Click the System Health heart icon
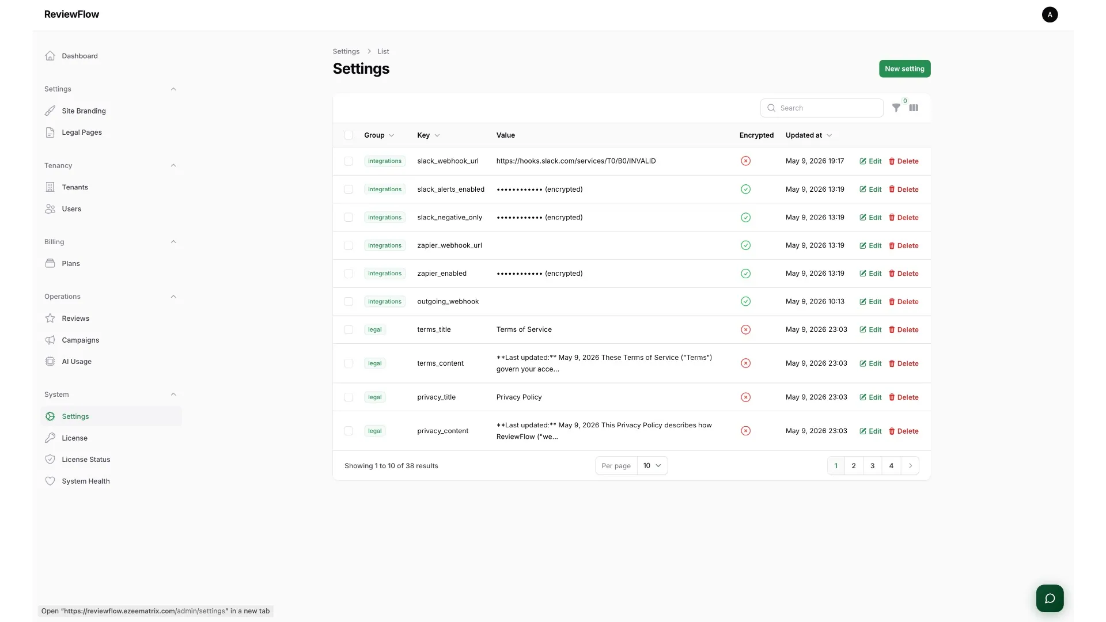This screenshot has width=1106, height=622. [x=50, y=481]
